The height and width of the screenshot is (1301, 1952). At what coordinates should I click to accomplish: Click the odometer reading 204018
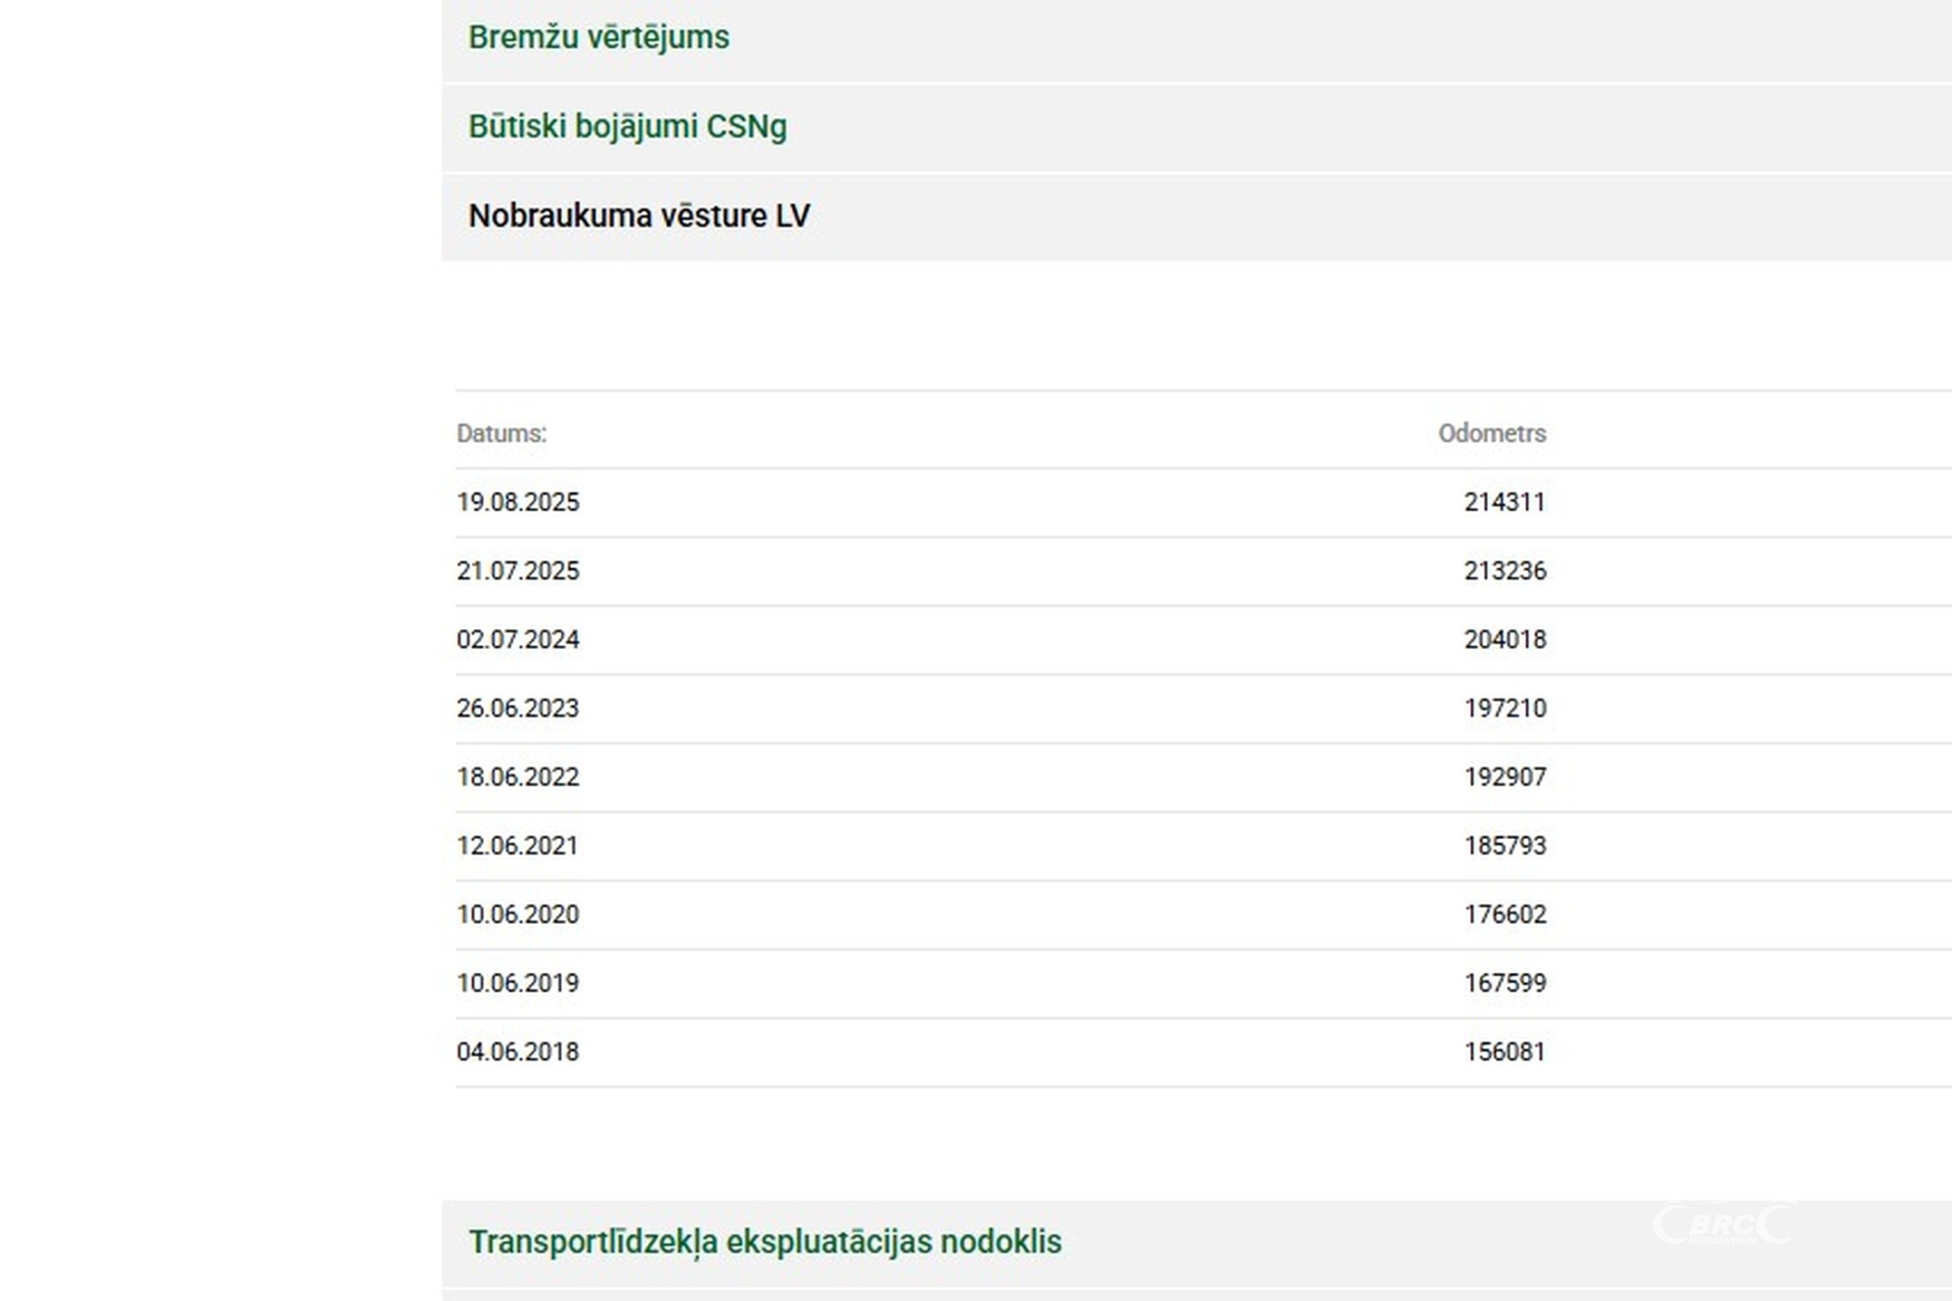[x=1504, y=640]
